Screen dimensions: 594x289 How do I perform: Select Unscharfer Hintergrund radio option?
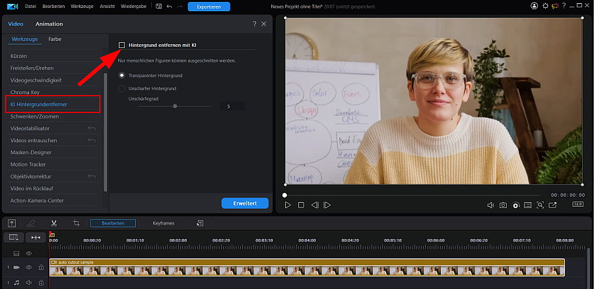(x=122, y=88)
